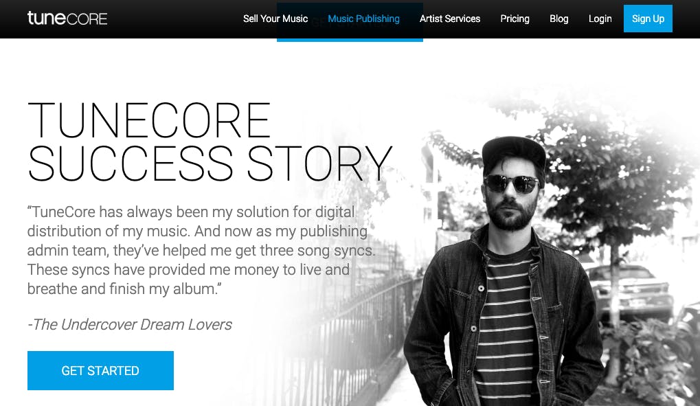Screen dimensions: 700x406
Task: Click the blue bar under Music Publishing
Action: pyautogui.click(x=350, y=41)
